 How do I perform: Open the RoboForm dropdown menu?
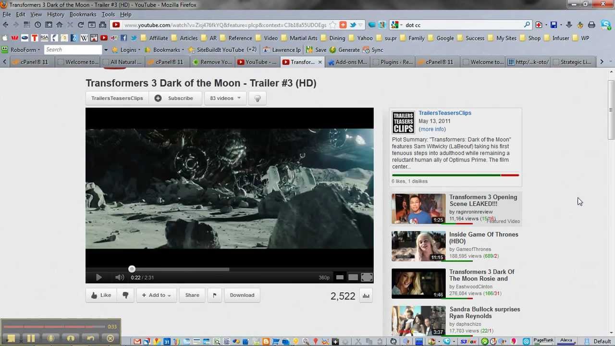click(22, 49)
